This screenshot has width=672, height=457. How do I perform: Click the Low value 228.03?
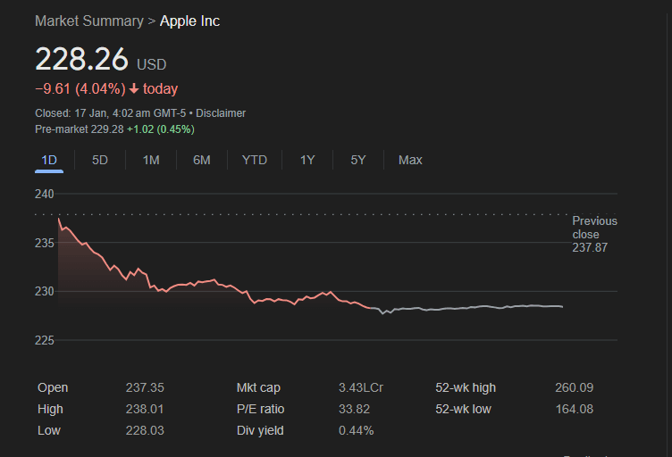(145, 430)
